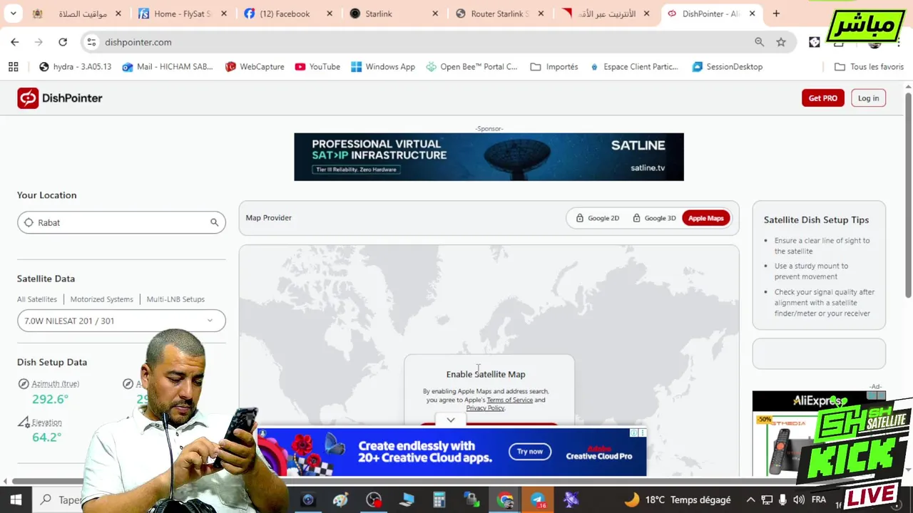
Task: Open Google Chrome from the taskbar
Action: point(505,499)
